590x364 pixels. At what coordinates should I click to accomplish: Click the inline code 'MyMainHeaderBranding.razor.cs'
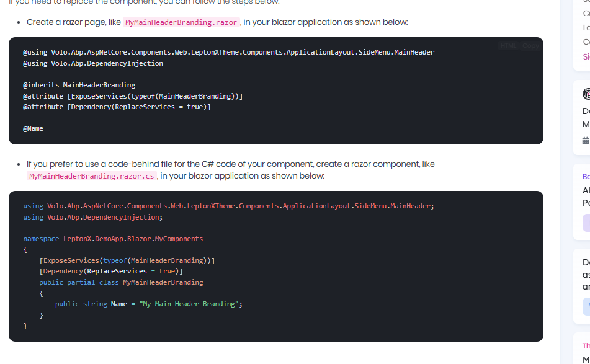click(92, 176)
